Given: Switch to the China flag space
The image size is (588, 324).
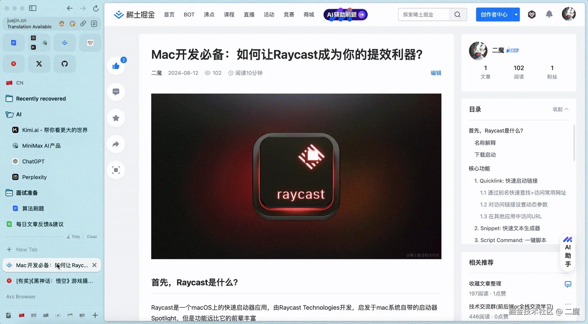Looking at the screenshot, I should tap(22, 315).
